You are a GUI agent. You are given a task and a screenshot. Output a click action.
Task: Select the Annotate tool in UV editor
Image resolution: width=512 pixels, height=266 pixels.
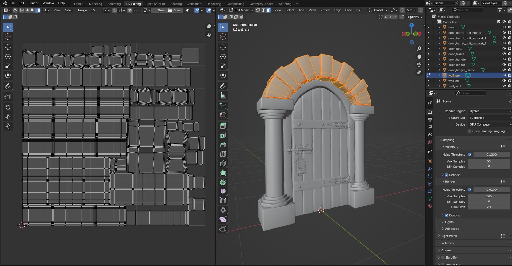(8, 86)
